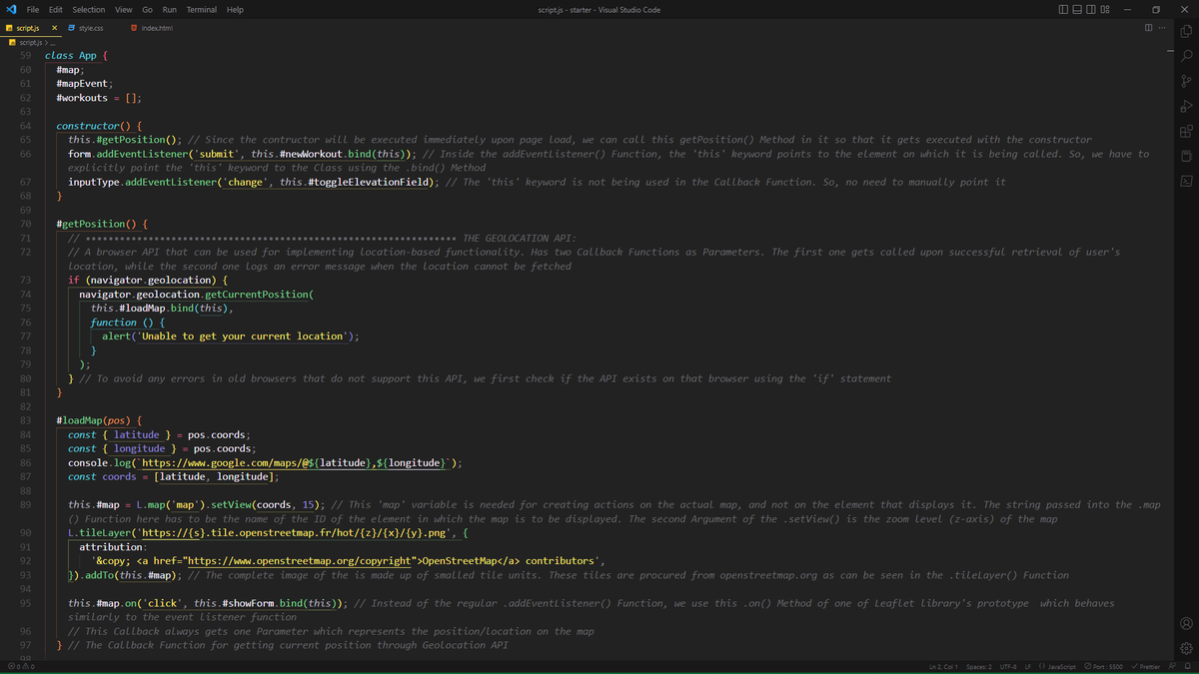Open the Source Control view
This screenshot has height=674, width=1199.
pyautogui.click(x=1186, y=81)
